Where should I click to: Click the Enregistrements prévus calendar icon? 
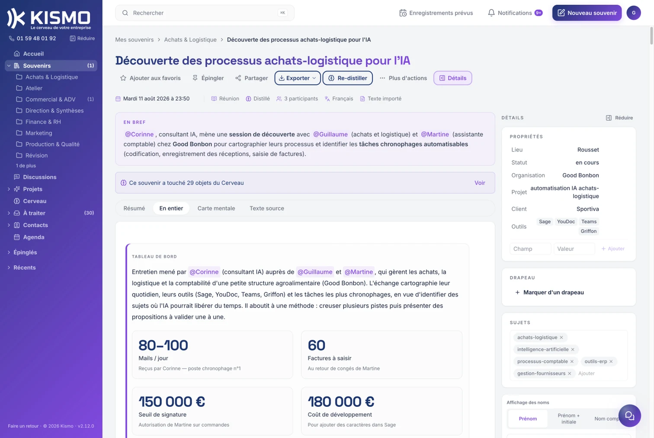click(403, 13)
